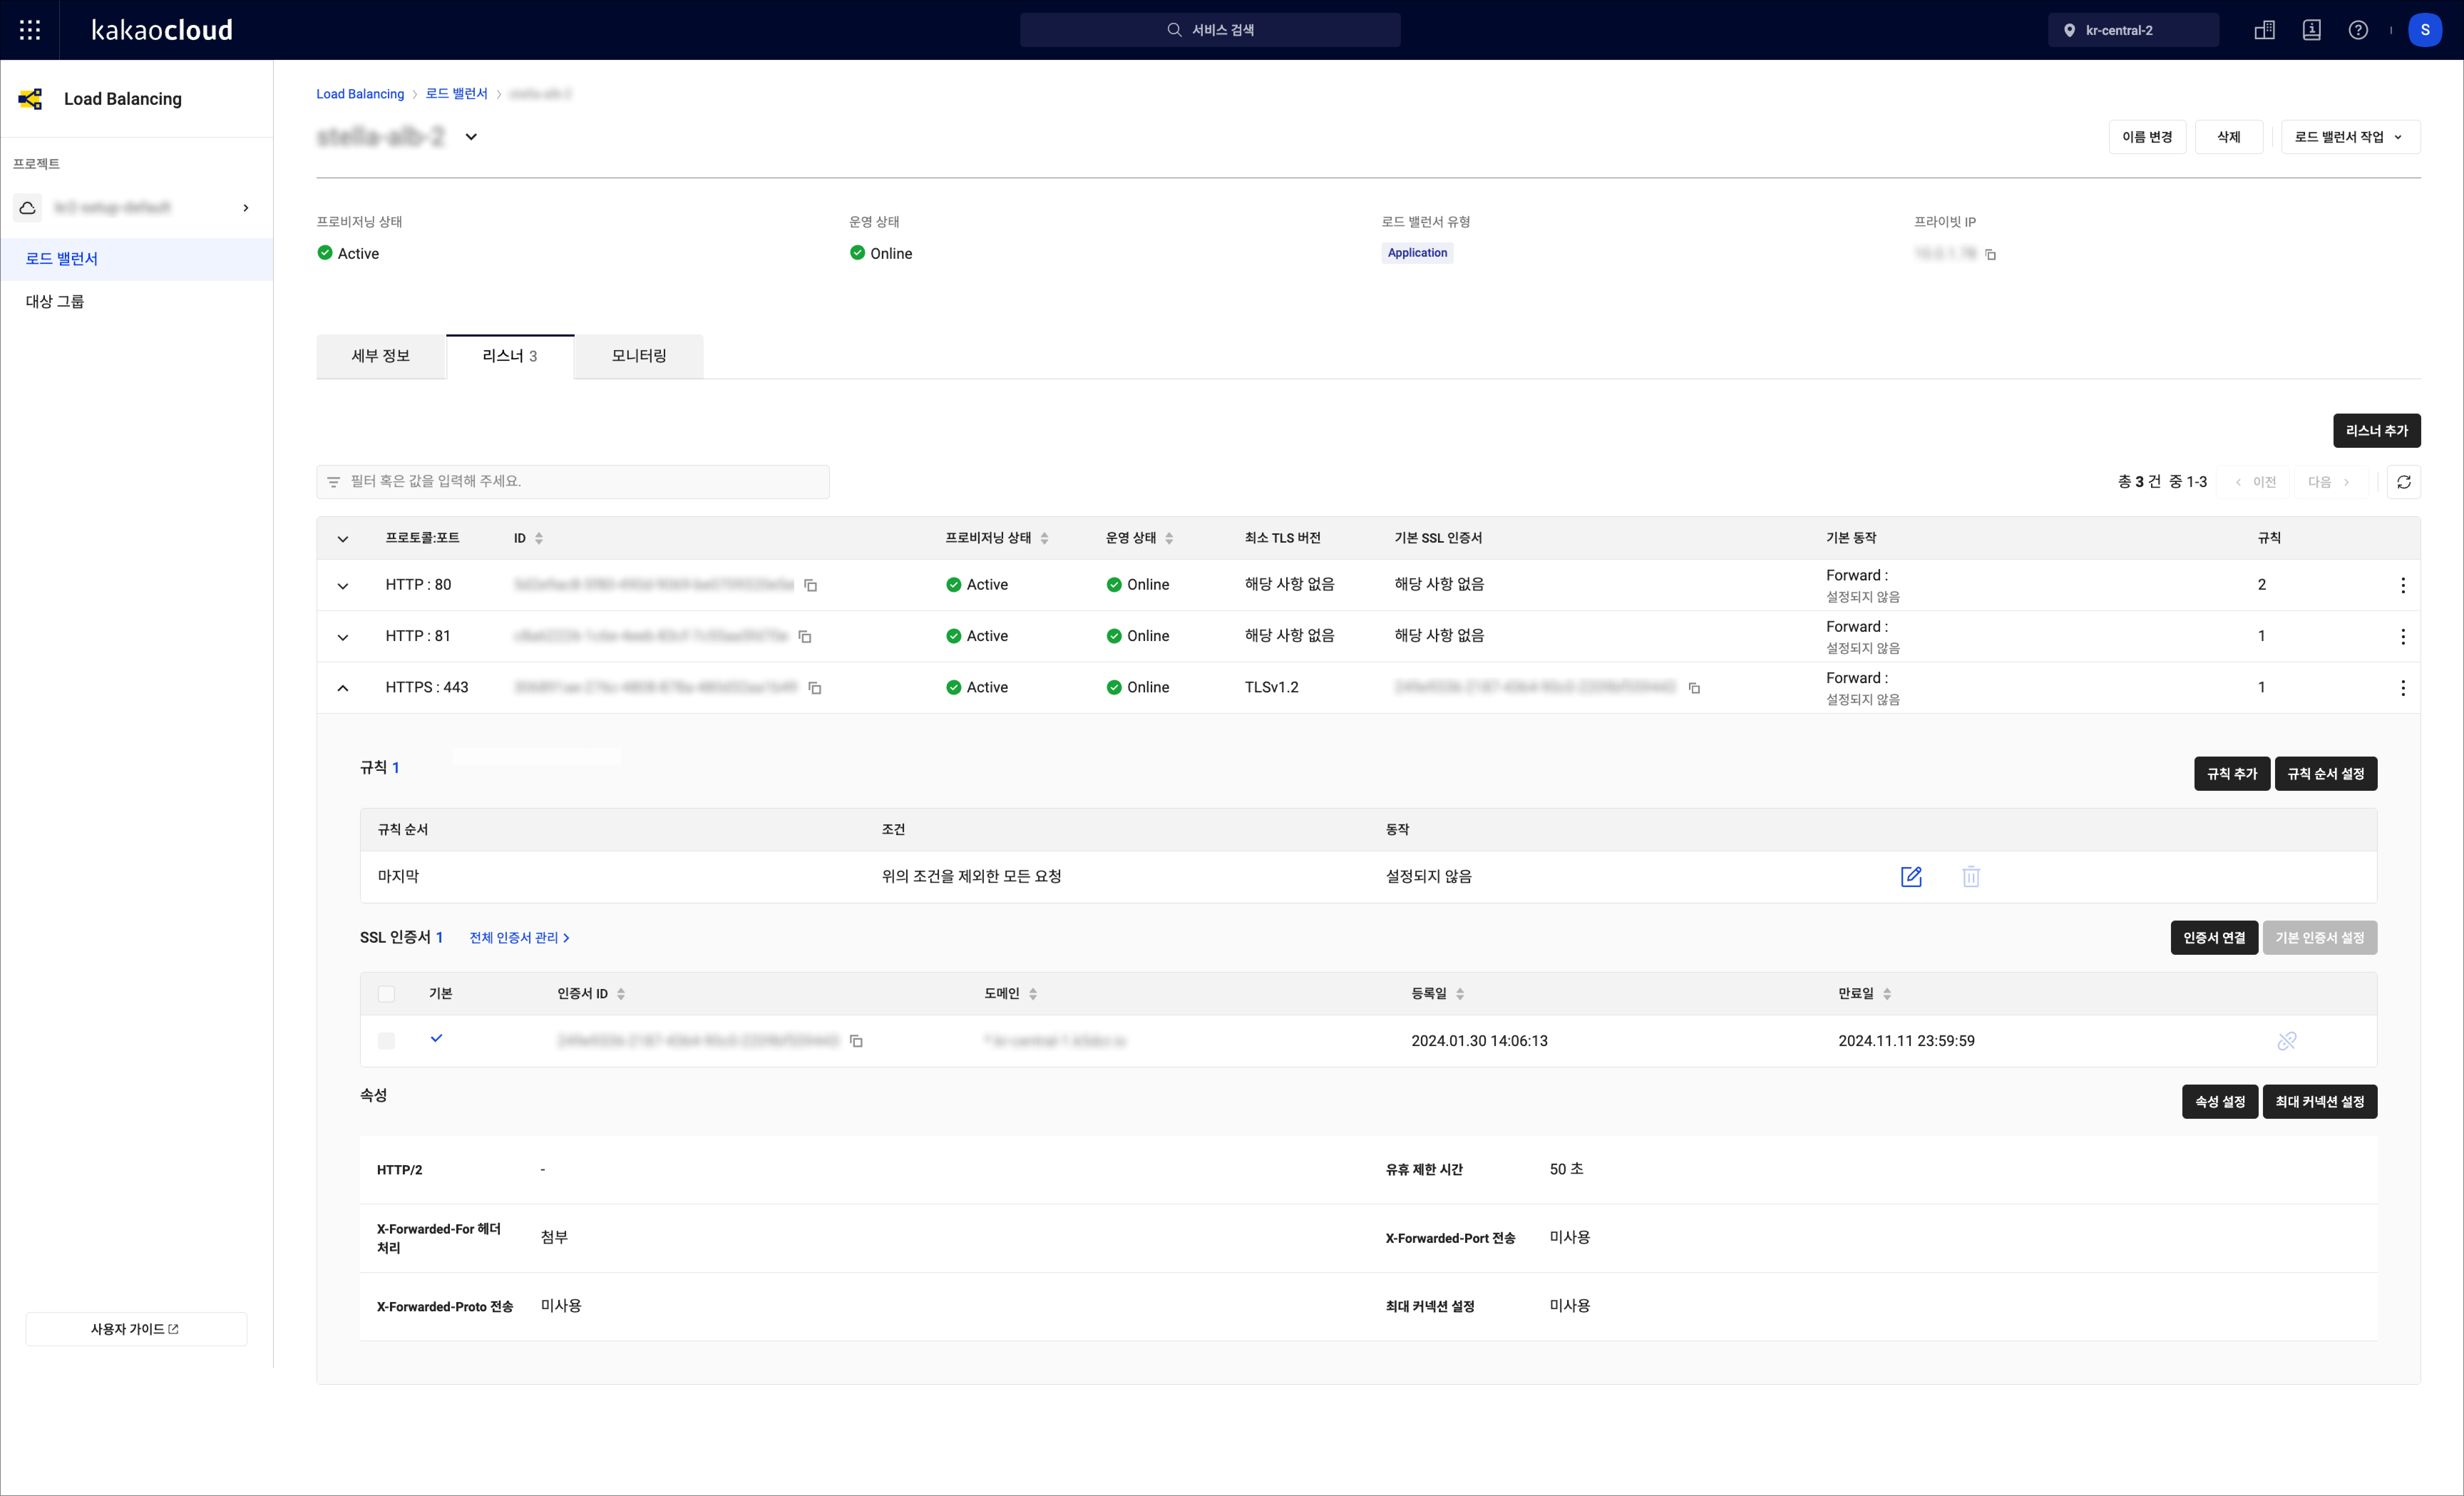Copy the private IP address
The image size is (2464, 1496).
(1991, 255)
